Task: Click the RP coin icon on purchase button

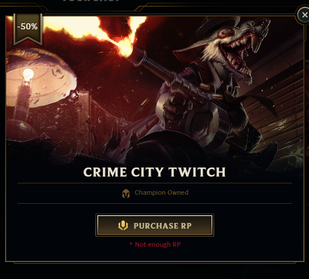Action: click(123, 225)
